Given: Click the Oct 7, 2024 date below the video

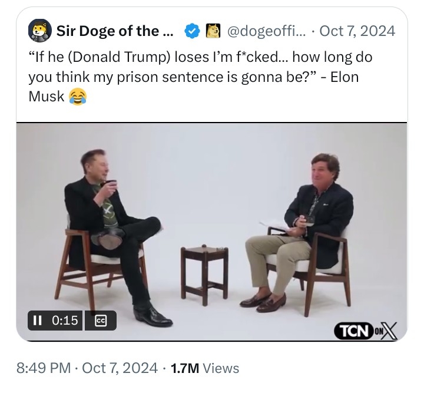Looking at the screenshot, I should 120,368.
